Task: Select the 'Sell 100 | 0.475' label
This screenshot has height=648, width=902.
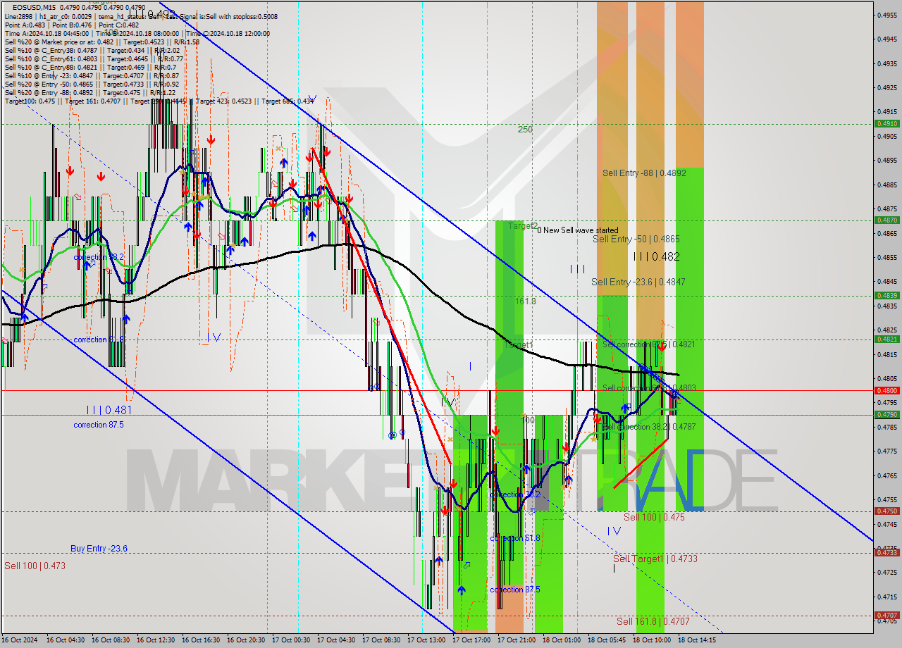Action: point(654,517)
